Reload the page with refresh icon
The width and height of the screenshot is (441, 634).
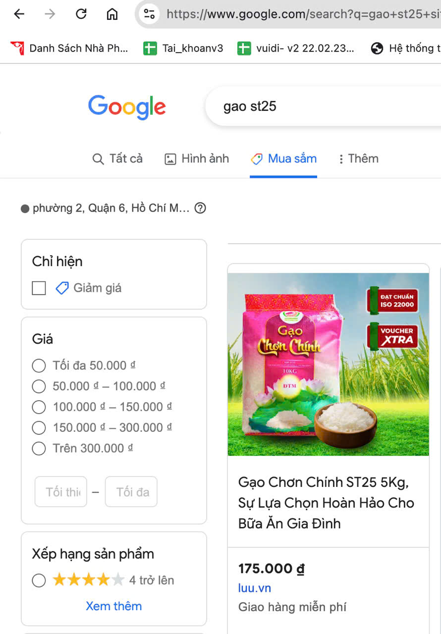tap(81, 14)
